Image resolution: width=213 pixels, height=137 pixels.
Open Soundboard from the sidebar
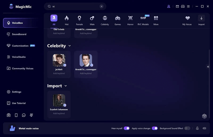(x=19, y=34)
